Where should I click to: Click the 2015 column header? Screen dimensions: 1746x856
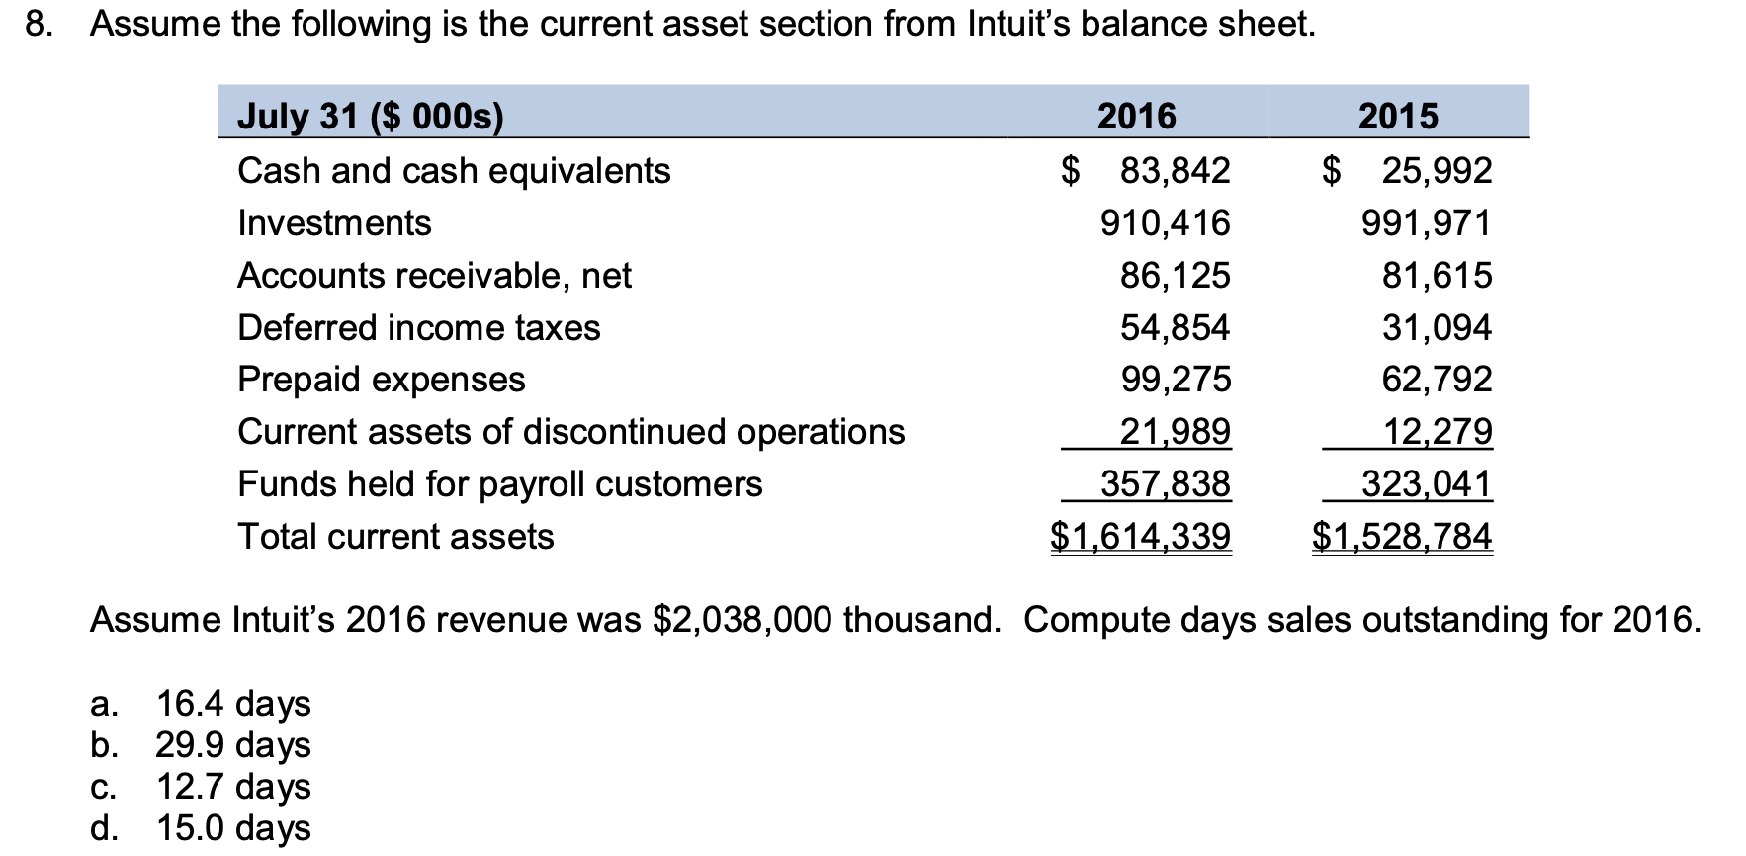pyautogui.click(x=1398, y=117)
